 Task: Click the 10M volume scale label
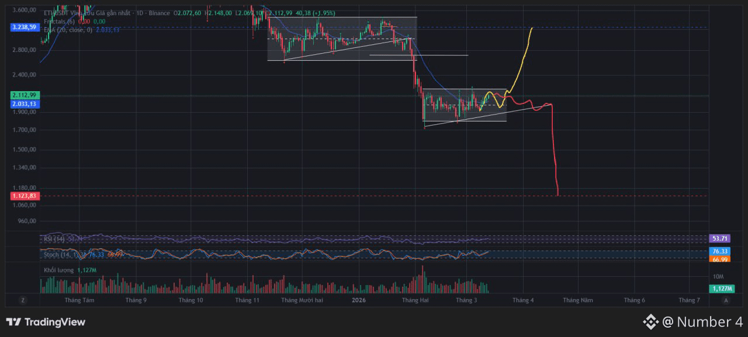coord(719,276)
